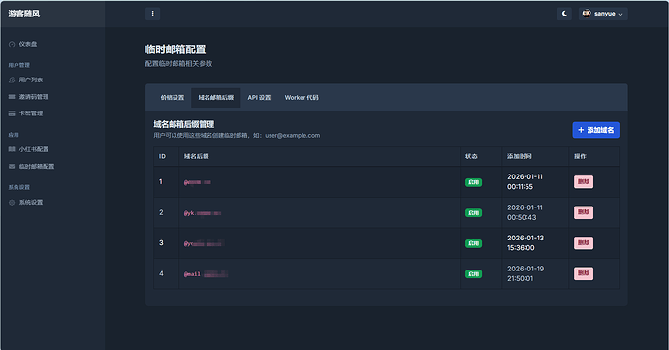This screenshot has width=669, height=350.
Task: Click the 游客随风 site logo
Action: [24, 14]
